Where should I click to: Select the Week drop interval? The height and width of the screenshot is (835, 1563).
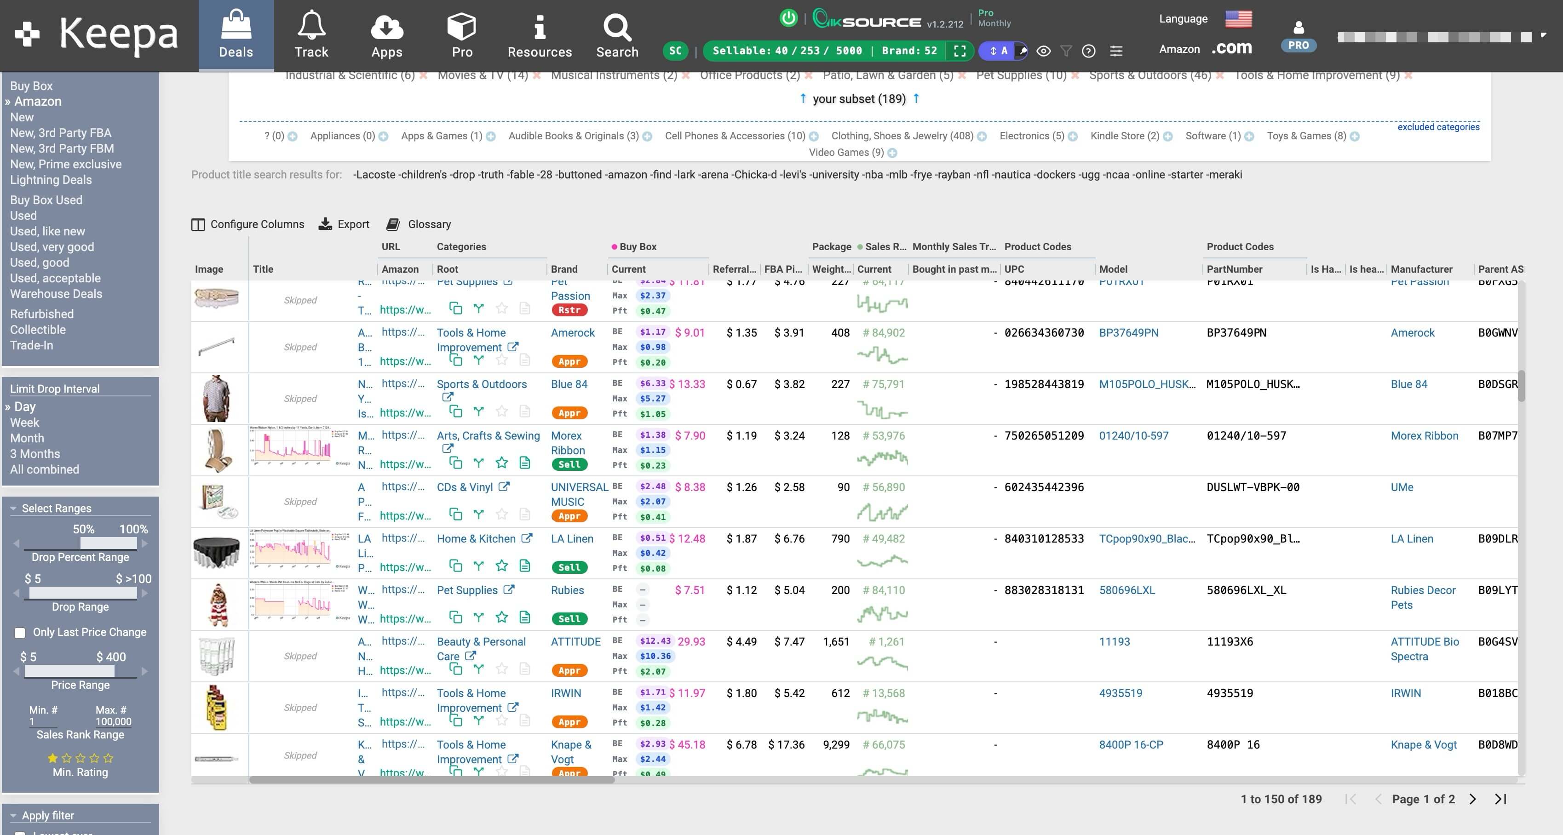pyautogui.click(x=24, y=423)
